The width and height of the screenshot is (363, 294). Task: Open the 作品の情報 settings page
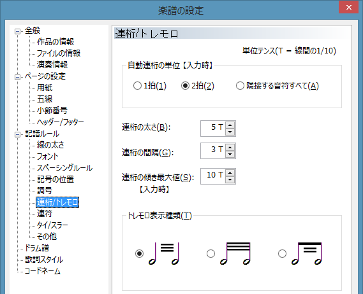coord(56,42)
